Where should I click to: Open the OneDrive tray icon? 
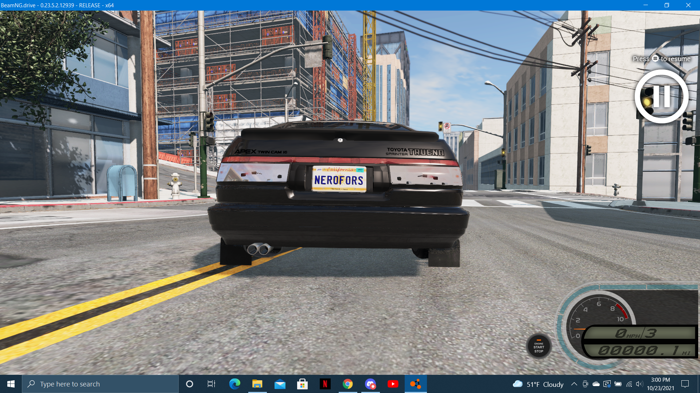pyautogui.click(x=596, y=384)
